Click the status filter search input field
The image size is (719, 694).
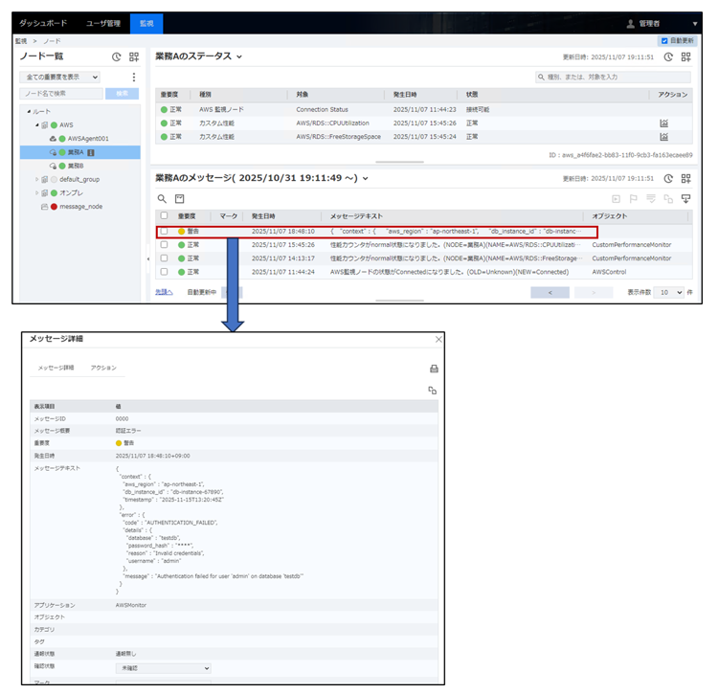(x=613, y=77)
